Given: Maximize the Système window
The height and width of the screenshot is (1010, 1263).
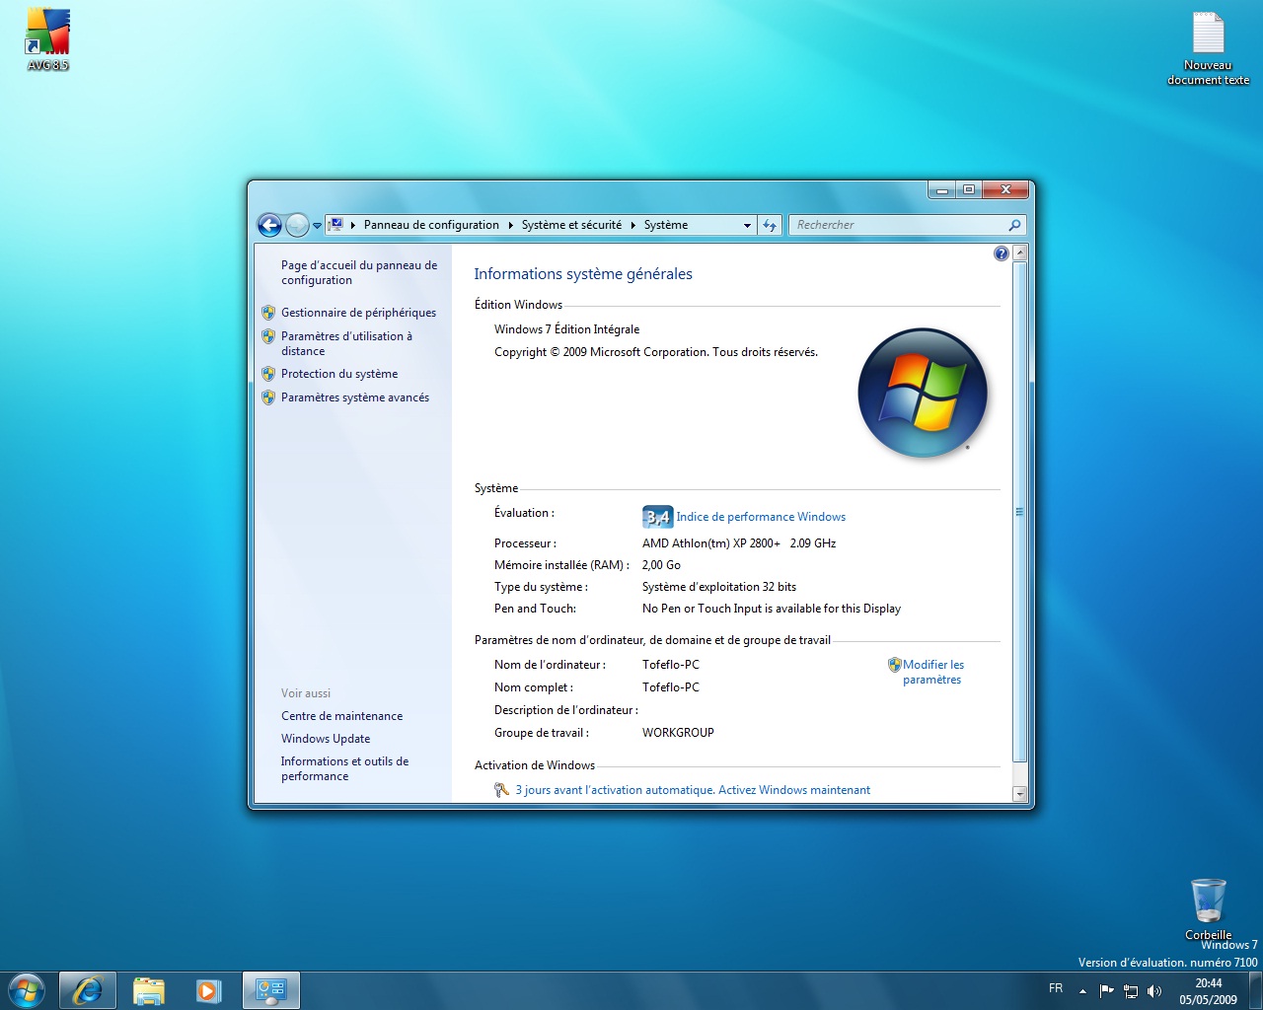Looking at the screenshot, I should 969,189.
